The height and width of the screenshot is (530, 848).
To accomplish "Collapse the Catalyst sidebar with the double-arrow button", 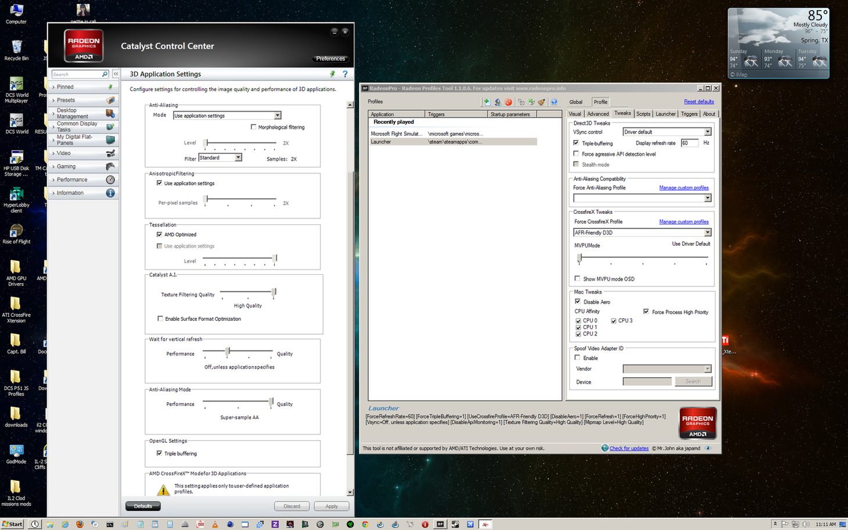I will point(116,74).
